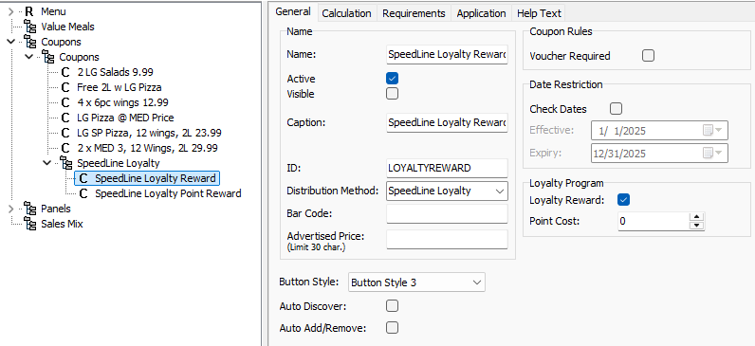Click the C icon for 2 x MED 3 coupon

click(66, 148)
